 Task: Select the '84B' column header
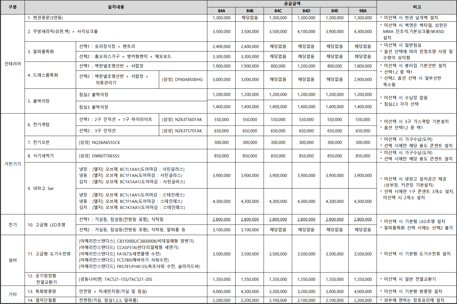tap(250, 11)
